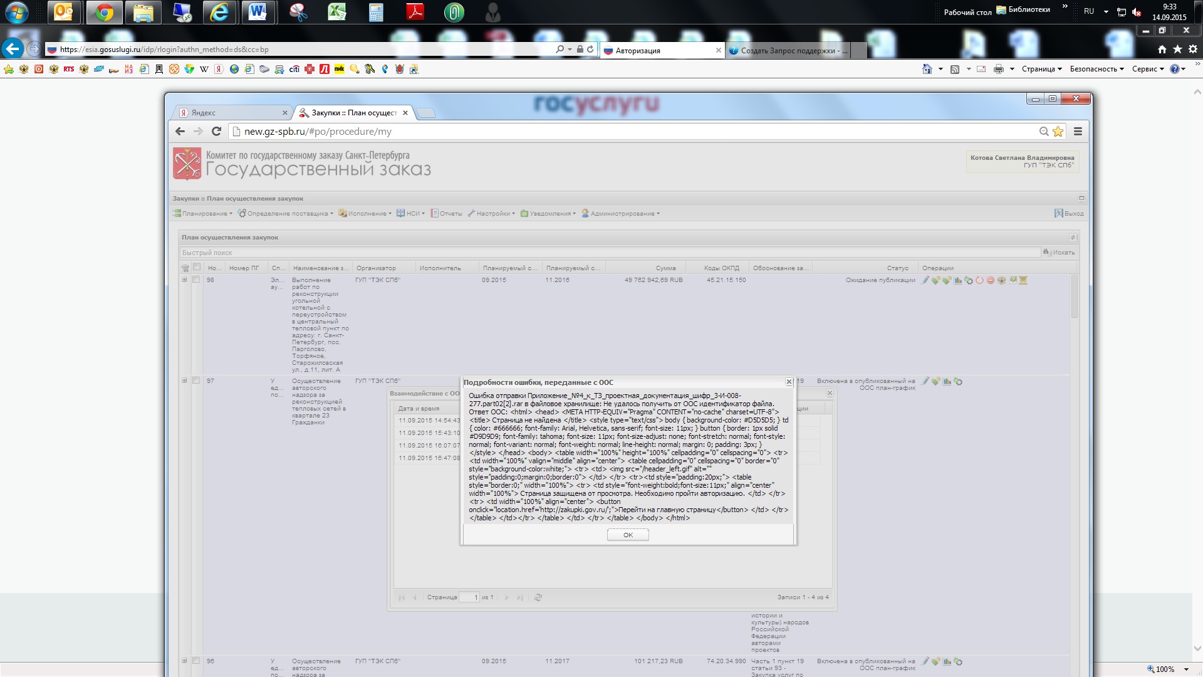Close Взаимодействие с ООС window

[830, 393]
